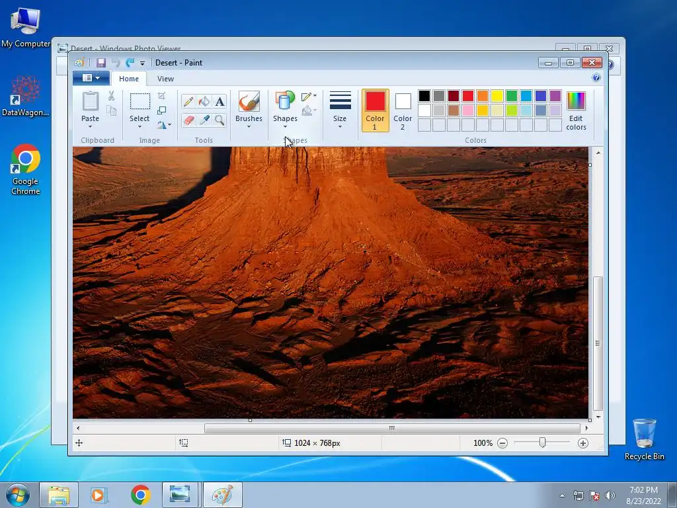This screenshot has width=677, height=508.
Task: Click the Zoom in plus button
Action: coord(583,443)
